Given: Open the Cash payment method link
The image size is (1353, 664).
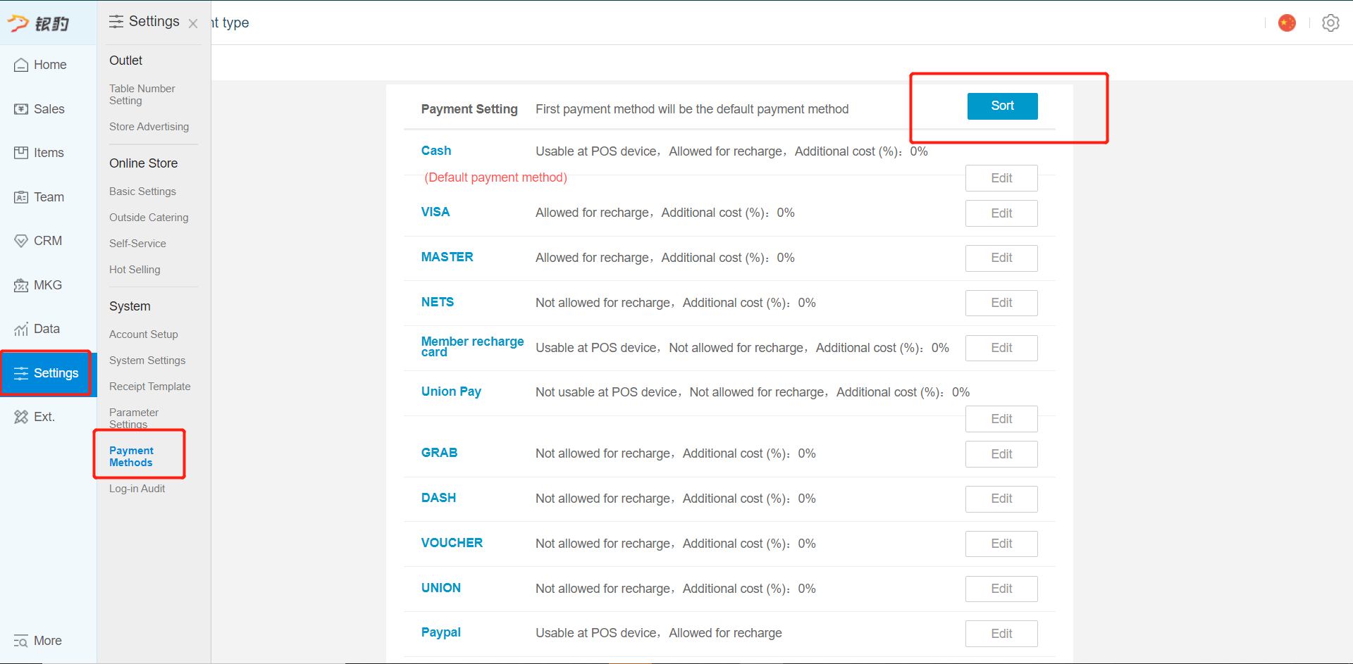Looking at the screenshot, I should 436,151.
